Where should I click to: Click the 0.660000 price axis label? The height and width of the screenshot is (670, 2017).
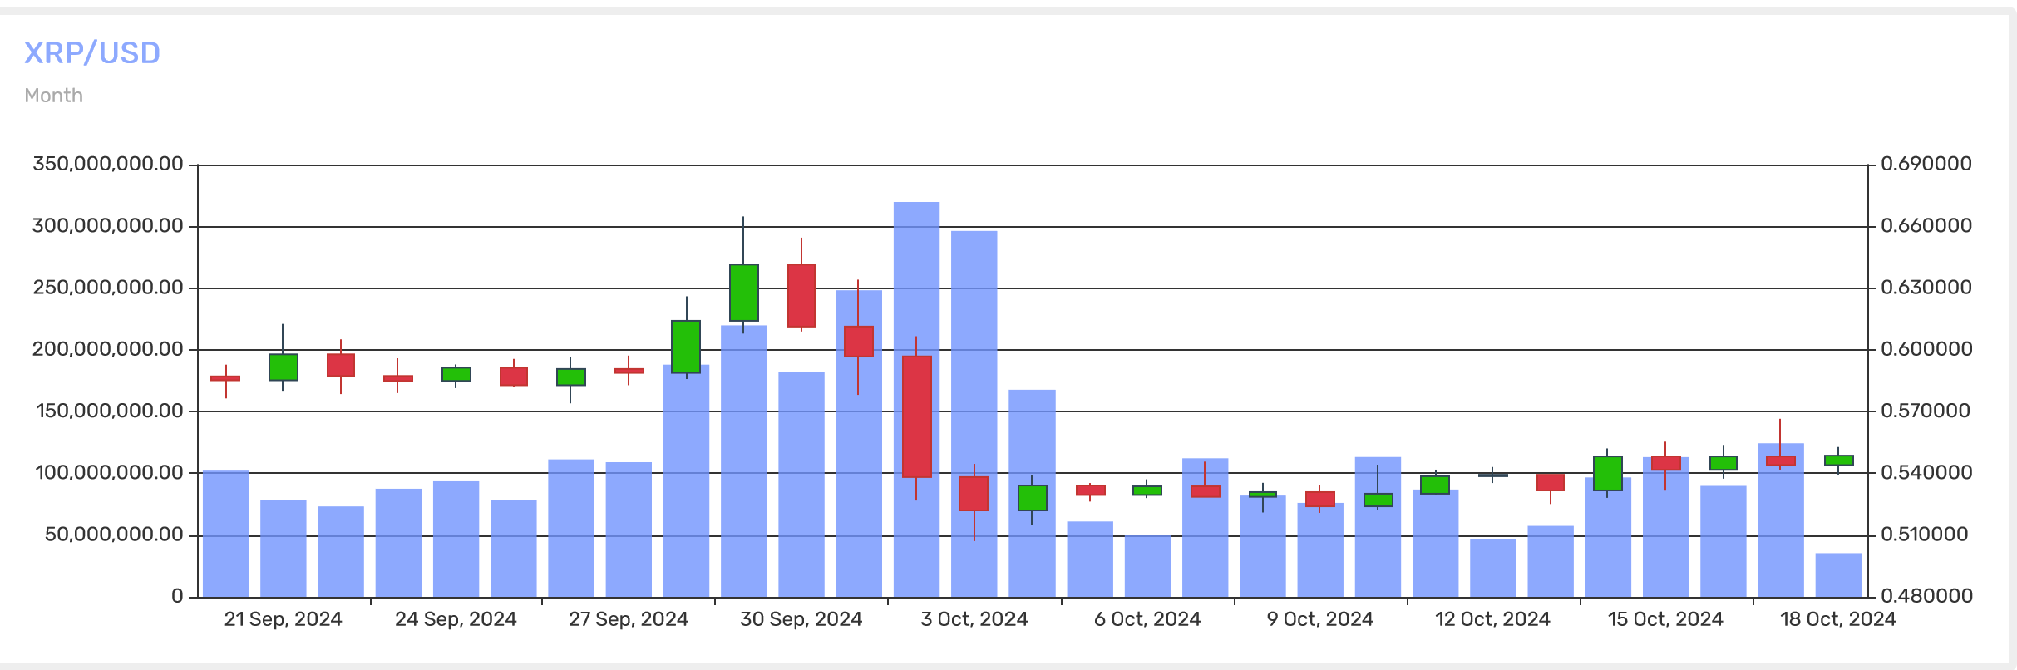point(1926,226)
